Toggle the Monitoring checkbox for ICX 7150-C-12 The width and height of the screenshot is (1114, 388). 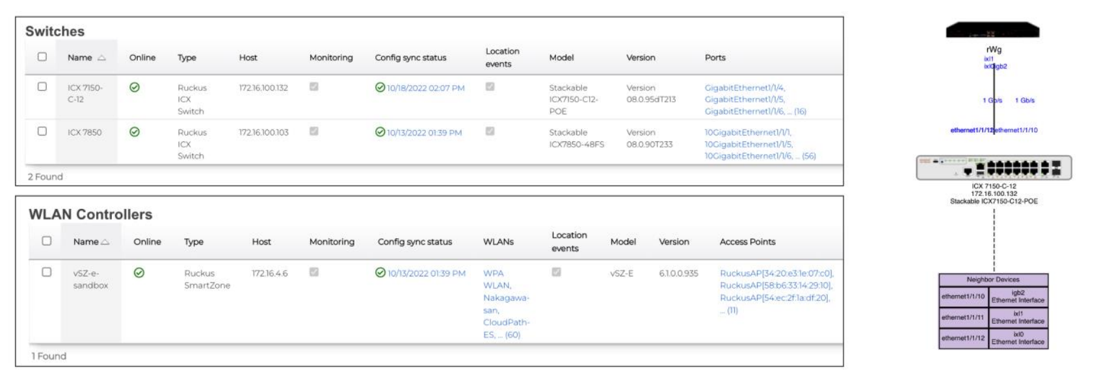point(314,86)
